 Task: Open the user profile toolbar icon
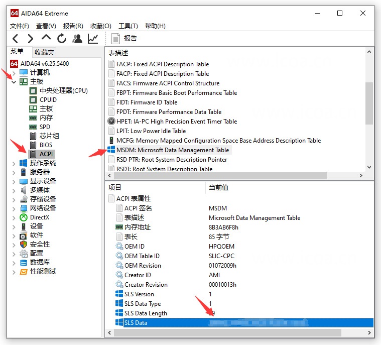pos(77,38)
